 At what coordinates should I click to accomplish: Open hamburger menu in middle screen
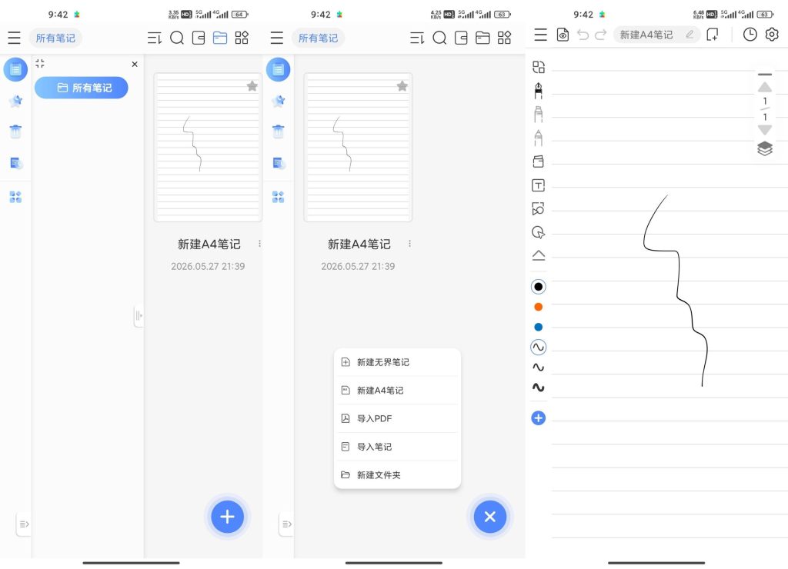(x=277, y=38)
